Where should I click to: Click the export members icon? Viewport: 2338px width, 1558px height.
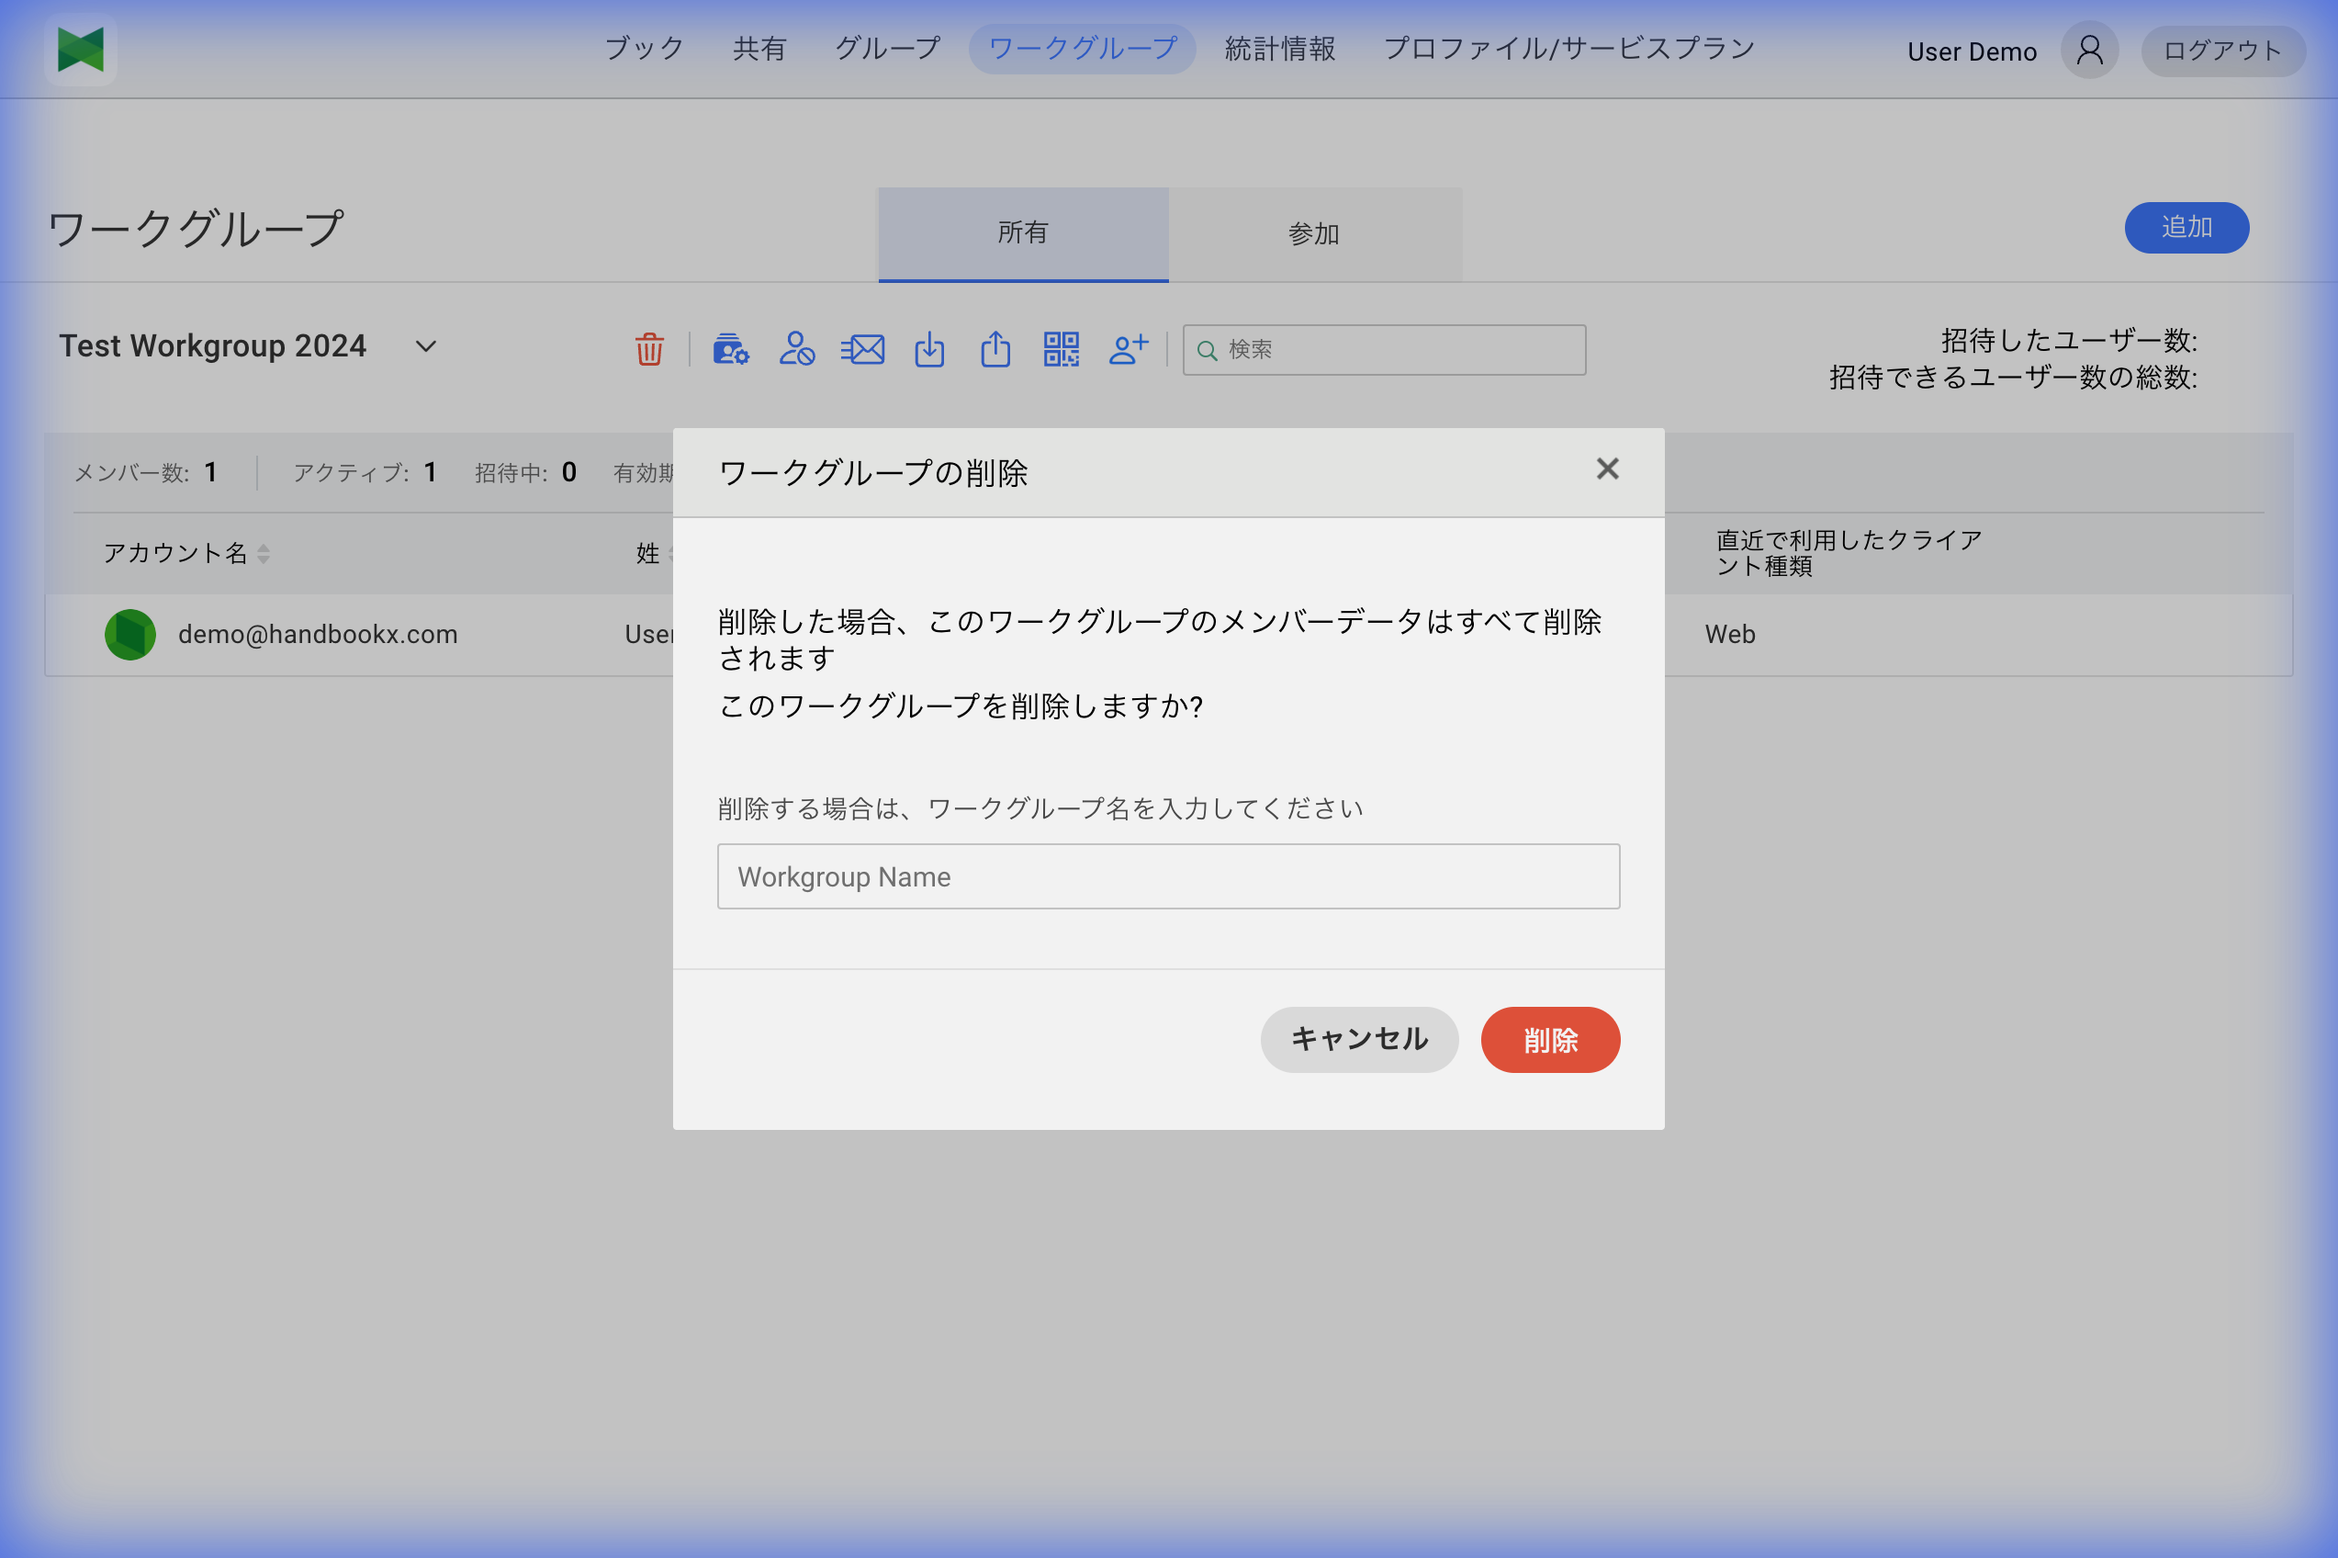996,350
